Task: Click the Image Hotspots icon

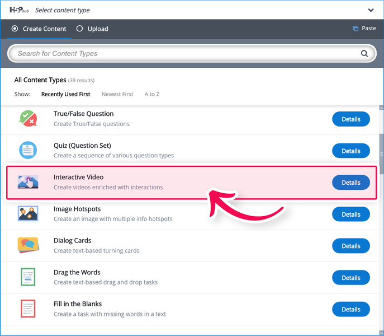Action: pyautogui.click(x=28, y=213)
